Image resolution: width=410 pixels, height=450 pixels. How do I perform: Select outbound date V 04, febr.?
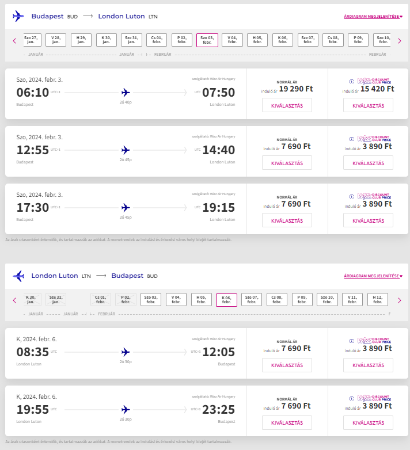tap(232, 40)
